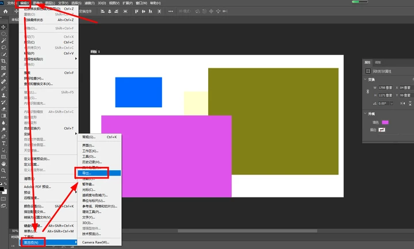Collapse the 变换 section in Properties
Image resolution: width=414 pixels, height=249 pixels.
(x=365, y=79)
